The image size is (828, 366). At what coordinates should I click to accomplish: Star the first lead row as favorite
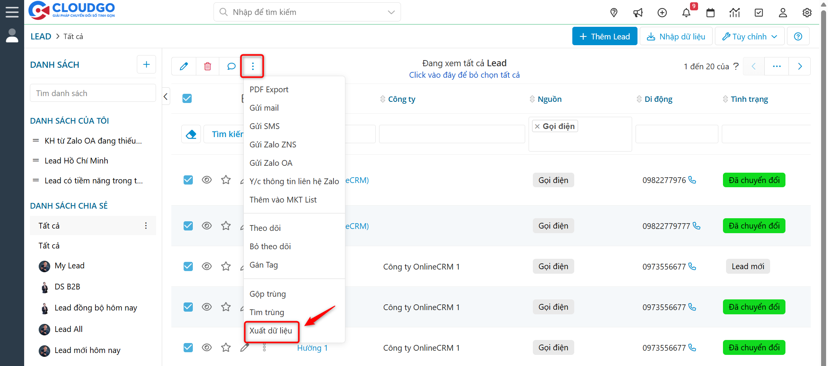point(226,180)
